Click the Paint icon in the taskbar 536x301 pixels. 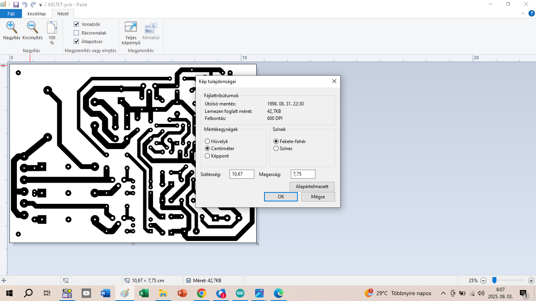click(125, 293)
